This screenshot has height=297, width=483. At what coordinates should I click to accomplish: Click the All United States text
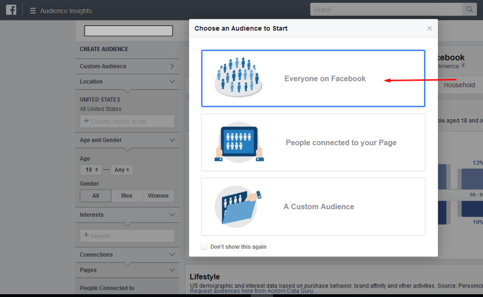click(x=100, y=109)
